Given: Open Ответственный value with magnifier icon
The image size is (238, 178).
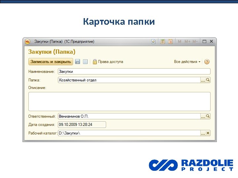Looking at the screenshot, I should [208, 116].
